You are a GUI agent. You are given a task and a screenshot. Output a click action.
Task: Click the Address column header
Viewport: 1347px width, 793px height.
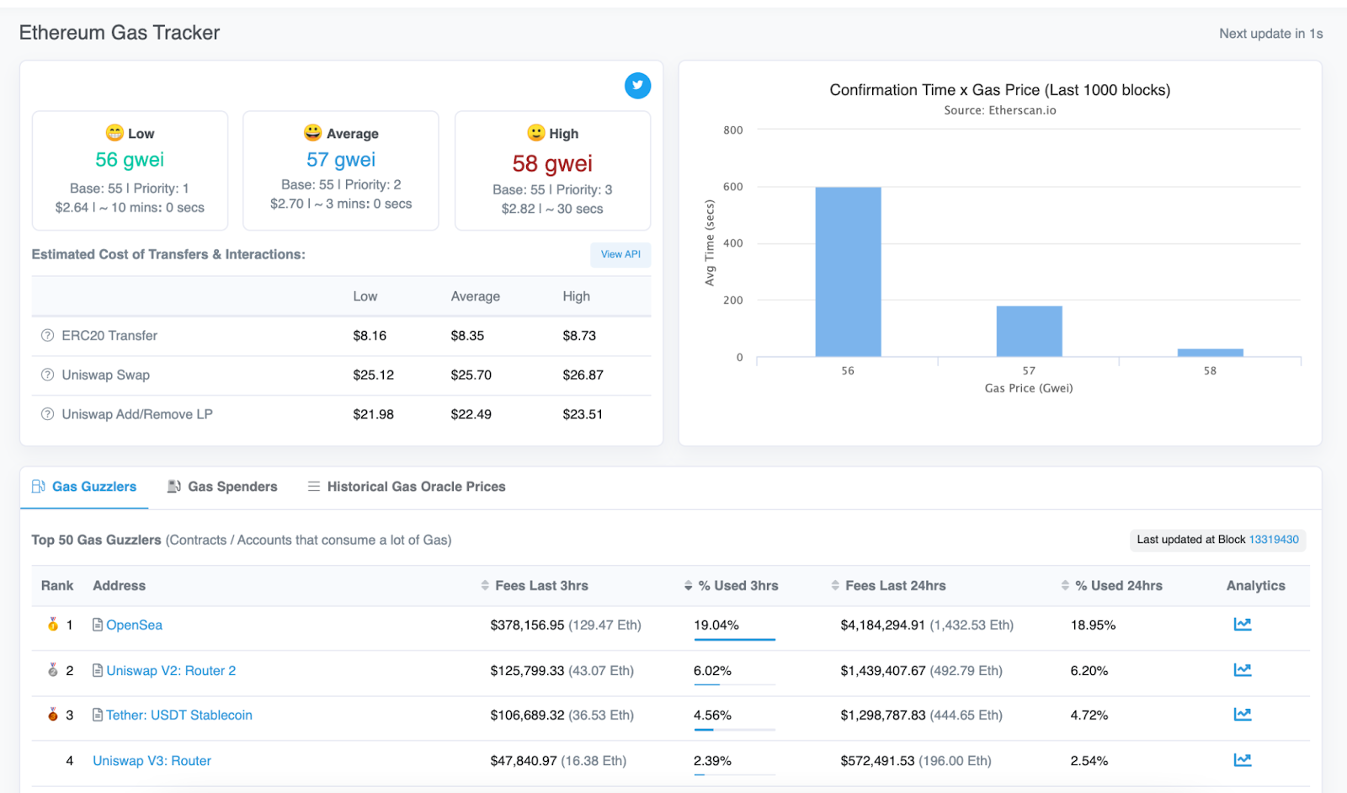point(119,586)
